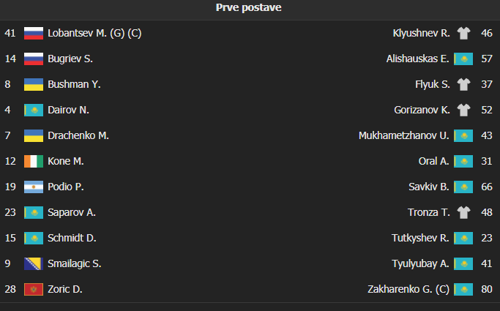Open player Lobantsev M. (G) (C)
The image size is (500, 311).
tap(94, 33)
